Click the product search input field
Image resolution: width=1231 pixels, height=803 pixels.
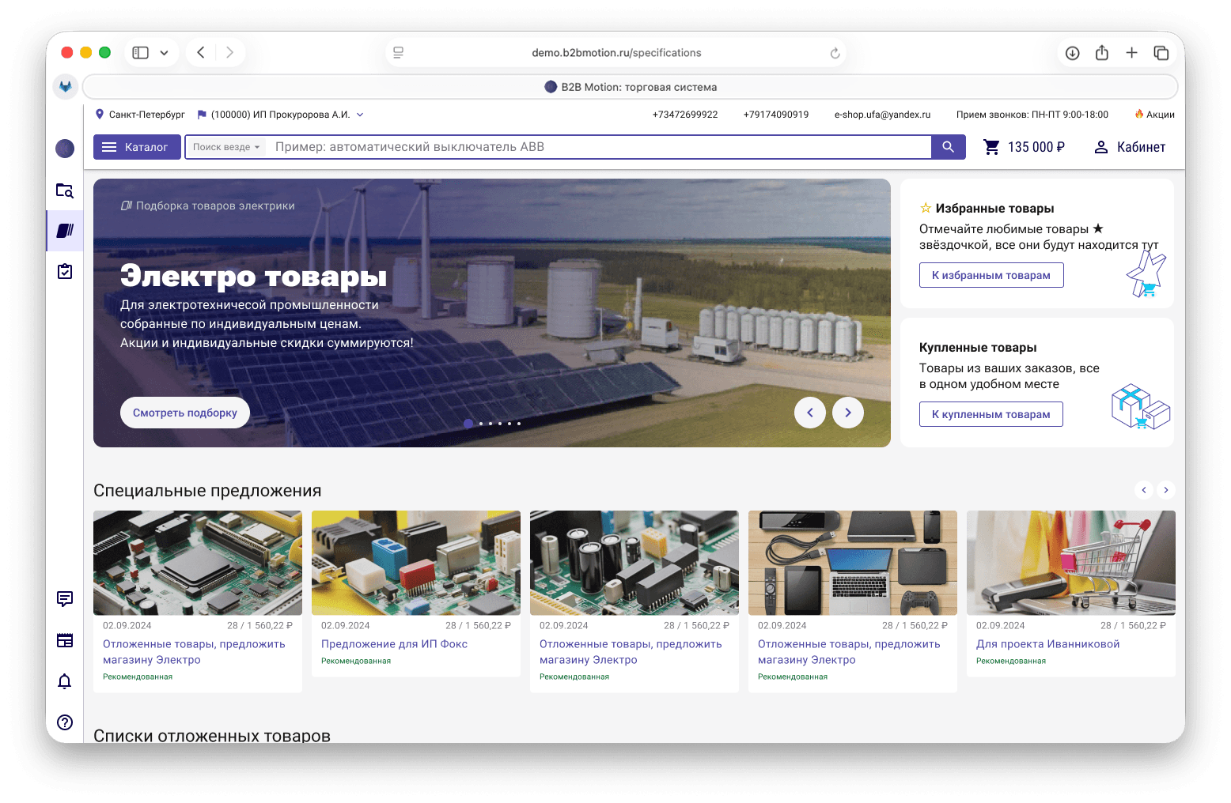(600, 147)
